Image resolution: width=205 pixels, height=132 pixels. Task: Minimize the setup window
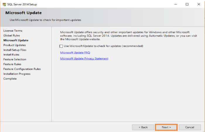click(176, 4)
